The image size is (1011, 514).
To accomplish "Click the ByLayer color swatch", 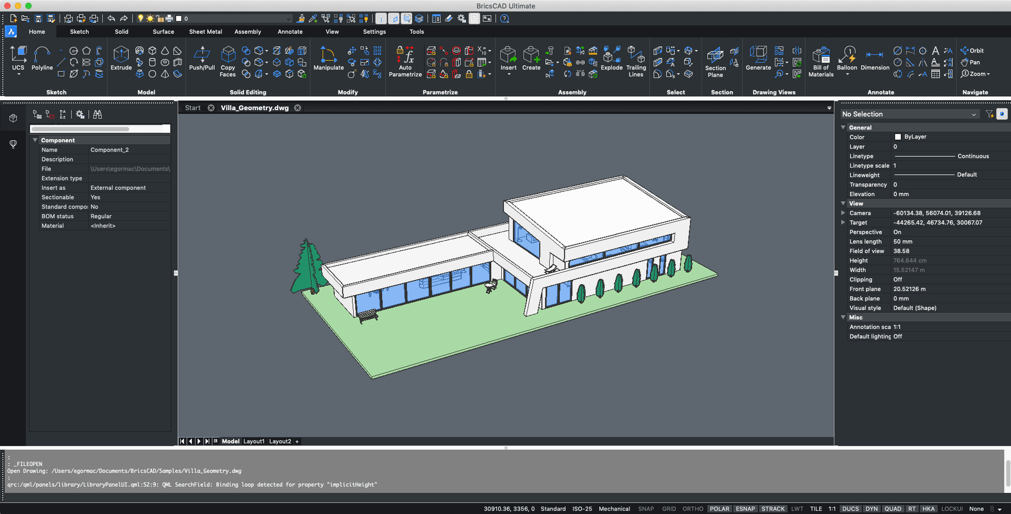I will pyautogui.click(x=897, y=137).
